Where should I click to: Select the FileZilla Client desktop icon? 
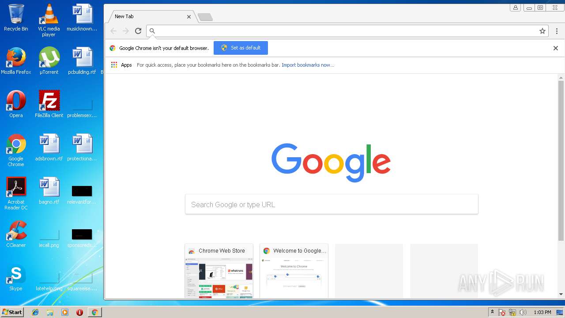point(49,104)
